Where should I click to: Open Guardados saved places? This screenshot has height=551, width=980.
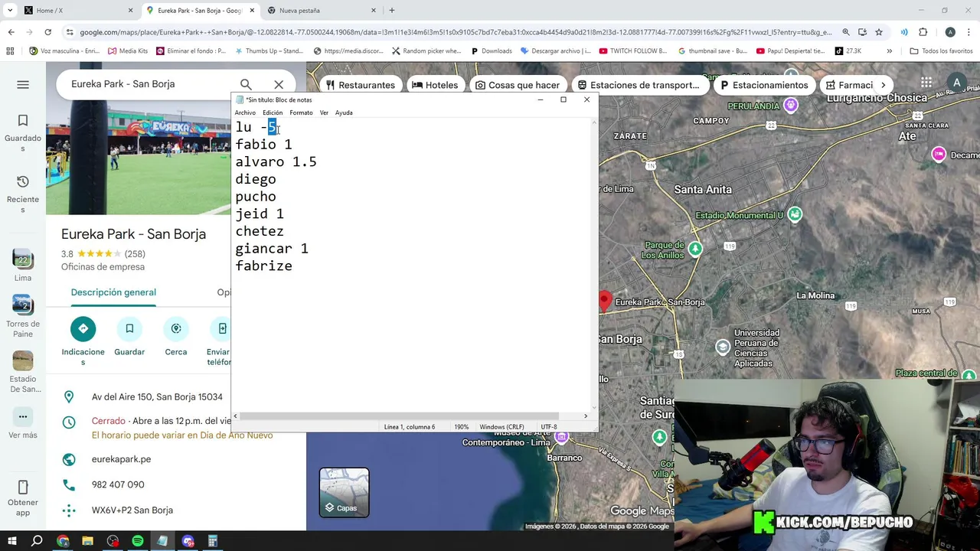tap(23, 132)
